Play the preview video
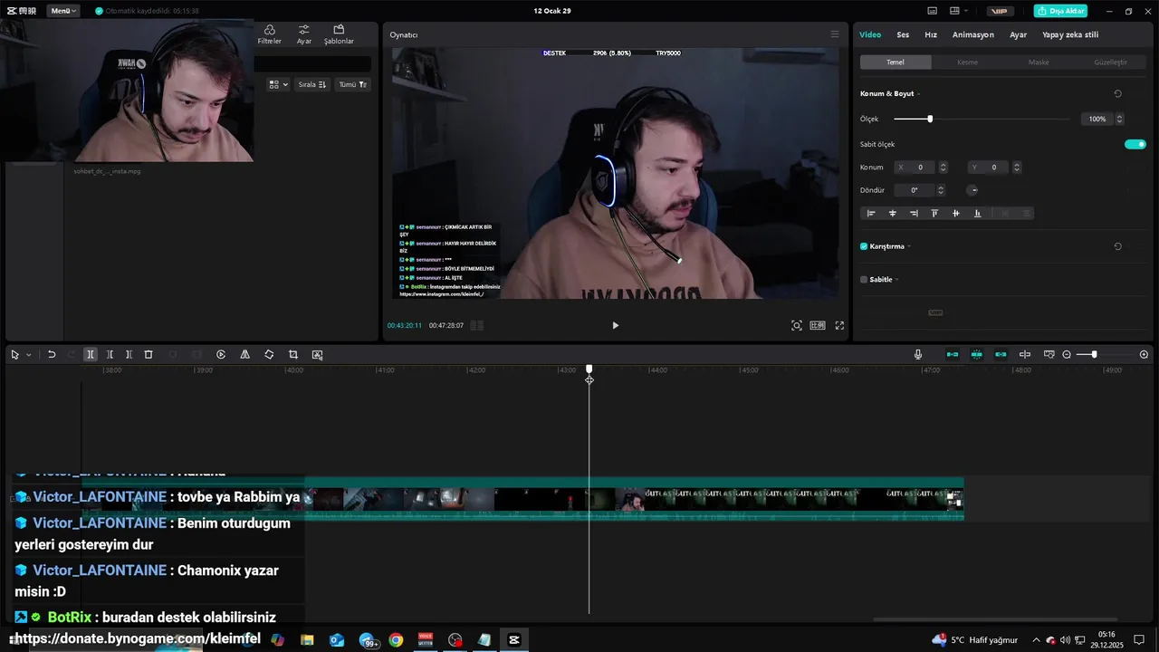The width and height of the screenshot is (1159, 652). point(615,325)
